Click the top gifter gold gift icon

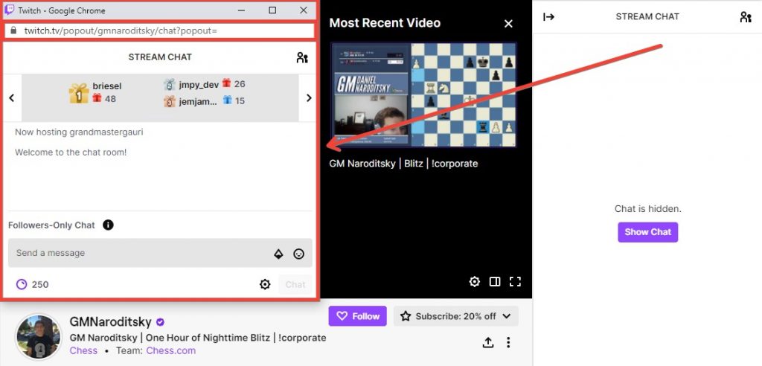[x=79, y=93]
